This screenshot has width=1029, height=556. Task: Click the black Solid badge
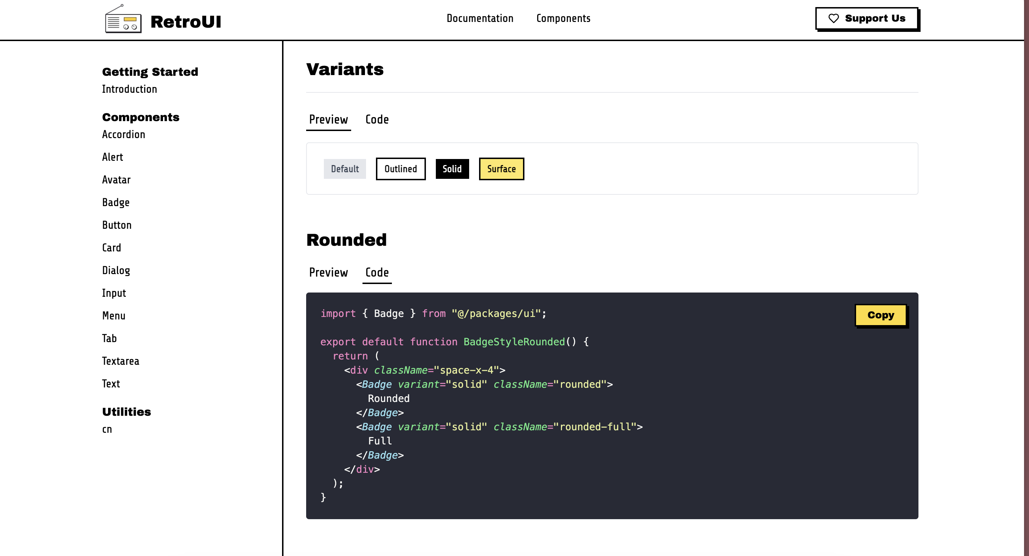coord(452,169)
